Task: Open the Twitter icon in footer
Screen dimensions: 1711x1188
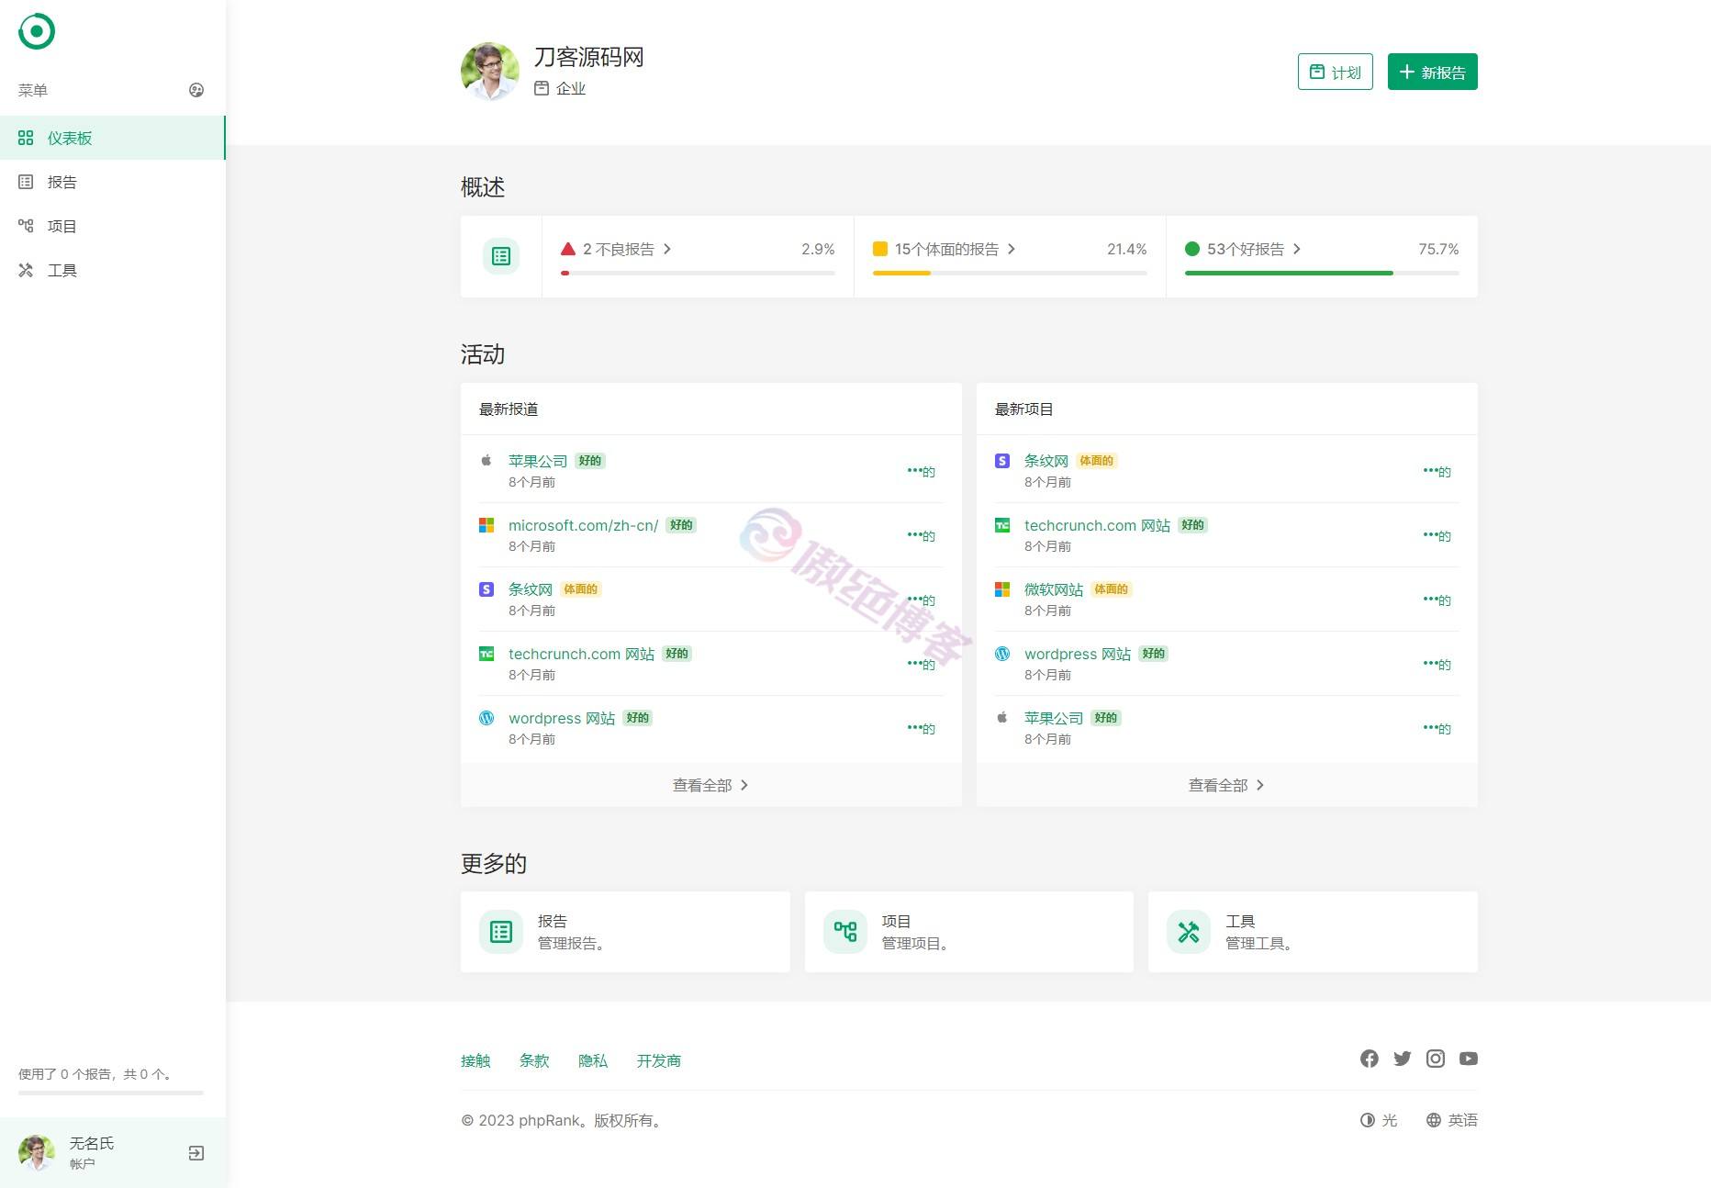Action: coord(1403,1059)
